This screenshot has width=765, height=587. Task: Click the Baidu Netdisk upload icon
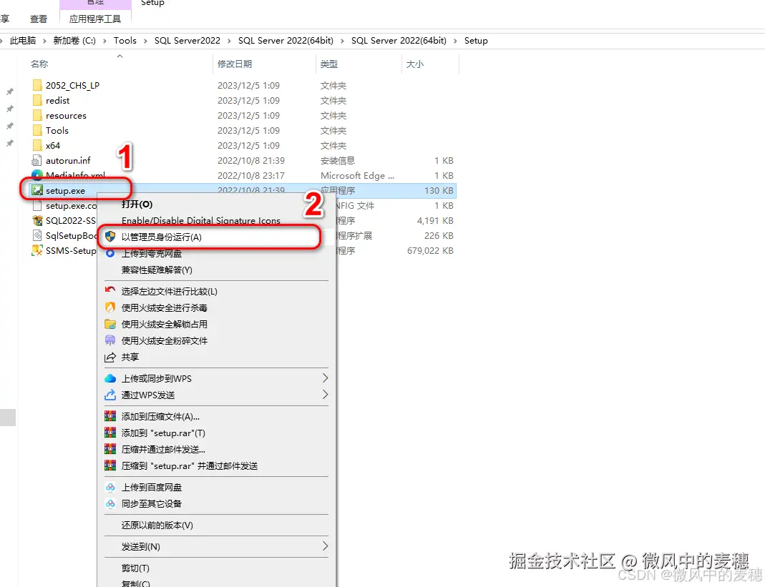point(112,487)
